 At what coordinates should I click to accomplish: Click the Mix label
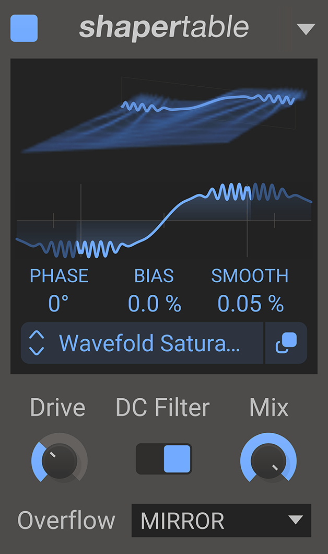tap(269, 408)
